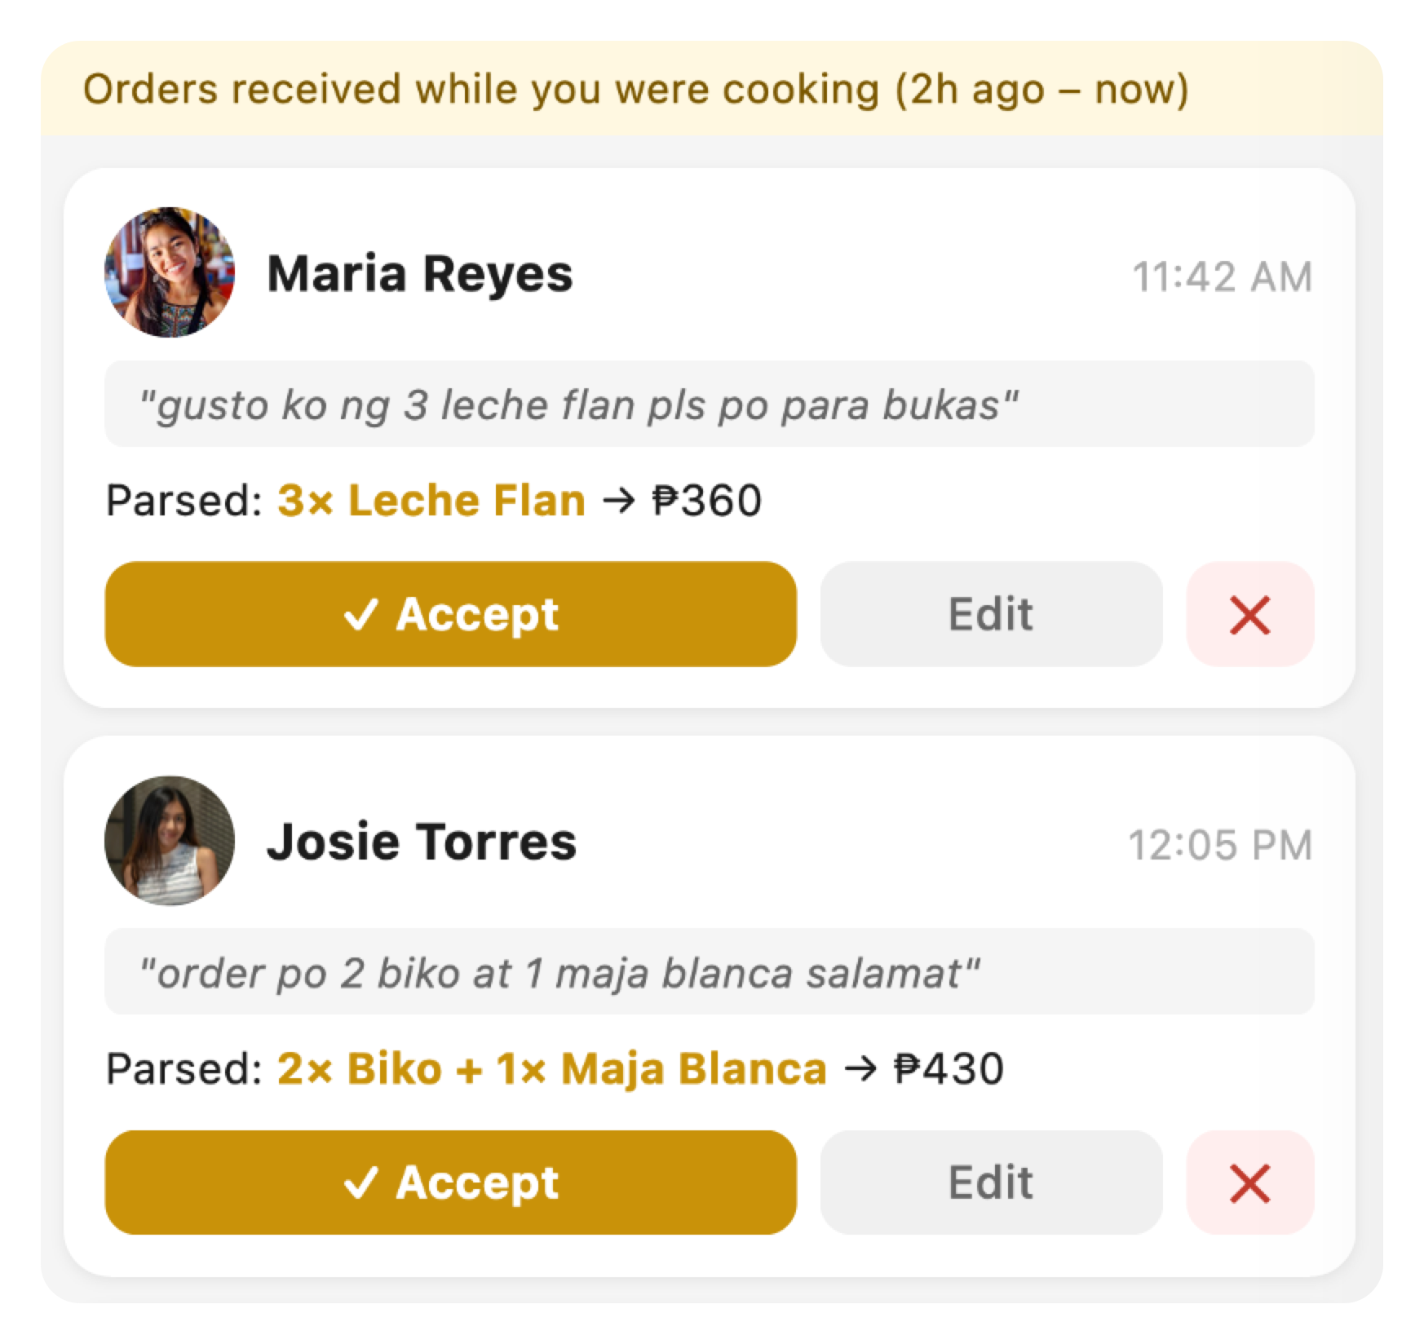Click the 11:42 AM timestamp
1424x1344 pixels.
coord(1223,276)
